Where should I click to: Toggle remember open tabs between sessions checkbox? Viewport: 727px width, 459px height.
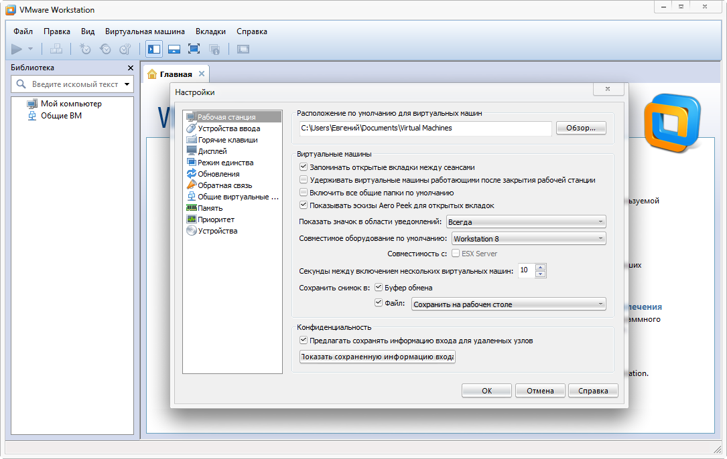304,167
